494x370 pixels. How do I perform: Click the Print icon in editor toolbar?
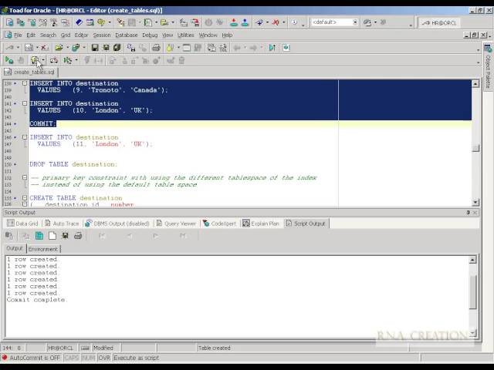156,48
